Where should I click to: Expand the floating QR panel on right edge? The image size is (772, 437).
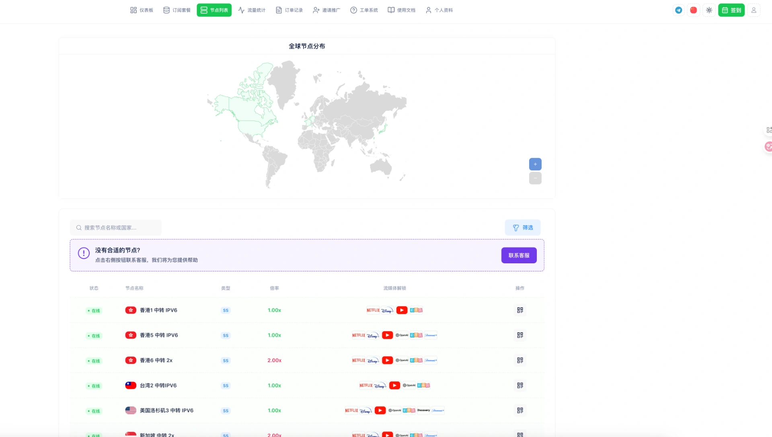pyautogui.click(x=769, y=130)
